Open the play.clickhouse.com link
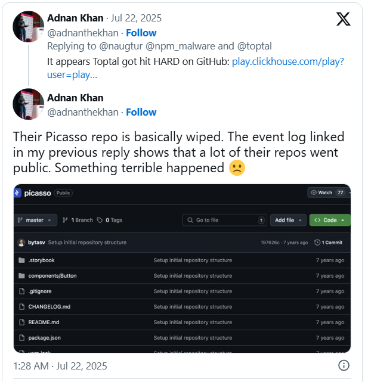The image size is (365, 382). pyautogui.click(x=287, y=61)
